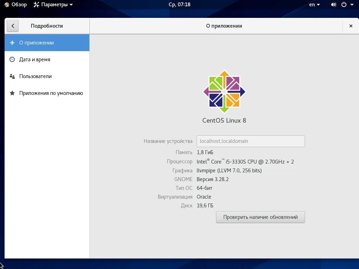Open the en keyboard layout dropdown
The image size is (359, 269).
coord(314,5)
